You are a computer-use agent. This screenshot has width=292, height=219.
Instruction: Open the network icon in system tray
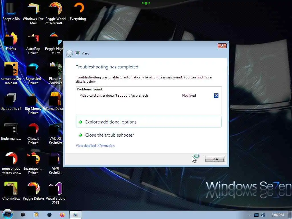[256, 215]
